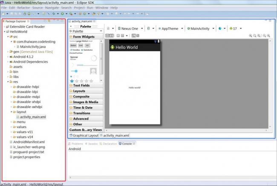This screenshot has height=186, width=277.
Task: Open the Refactor menu
Action: pyautogui.click(x=23, y=8)
